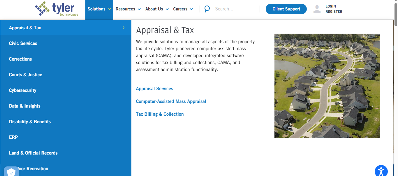Open the Resources dropdown
This screenshot has height=176, width=398.
click(126, 9)
